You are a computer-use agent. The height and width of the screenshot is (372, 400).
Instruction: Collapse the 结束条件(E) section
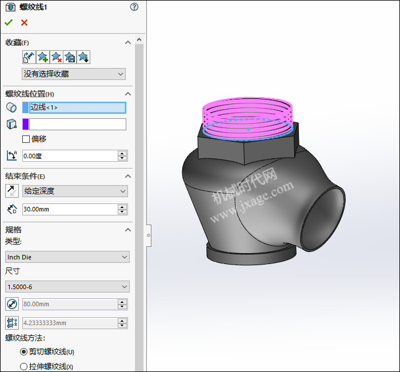coord(128,177)
